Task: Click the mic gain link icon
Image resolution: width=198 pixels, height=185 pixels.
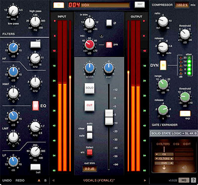Action: tap(102, 36)
